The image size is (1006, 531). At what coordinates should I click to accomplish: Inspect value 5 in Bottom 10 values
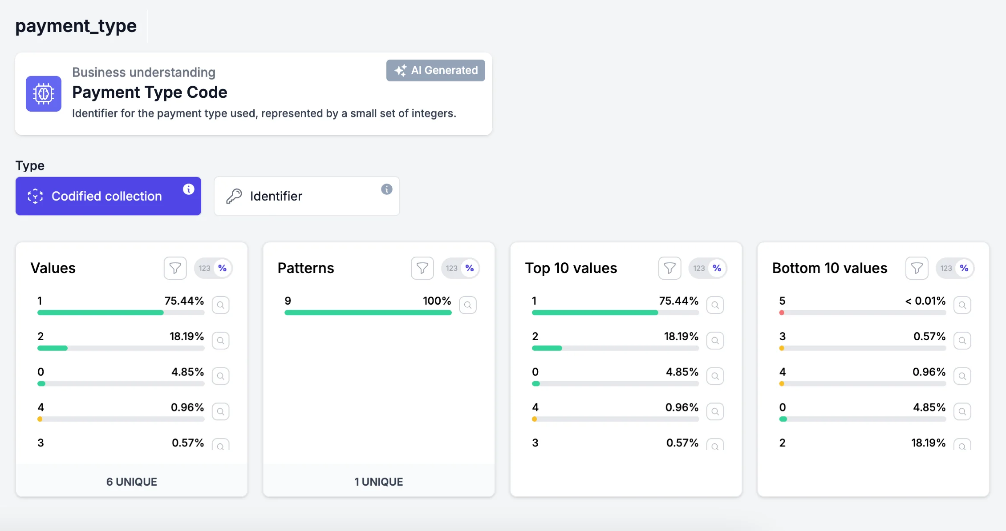tap(962, 305)
